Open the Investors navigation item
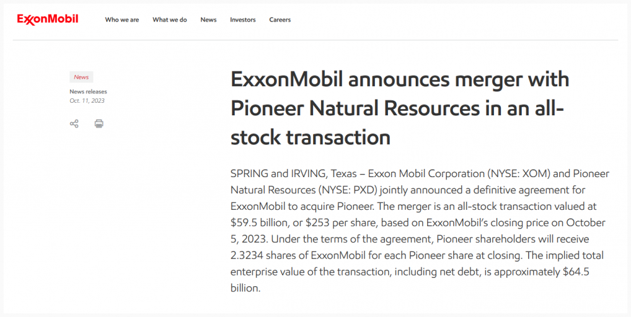This screenshot has height=317, width=631. 243,20
